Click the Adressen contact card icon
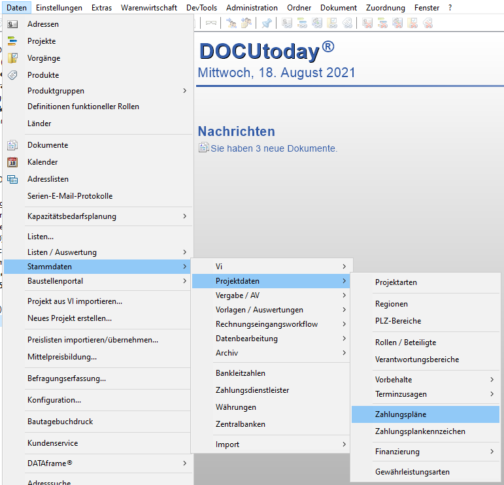 coord(12,24)
